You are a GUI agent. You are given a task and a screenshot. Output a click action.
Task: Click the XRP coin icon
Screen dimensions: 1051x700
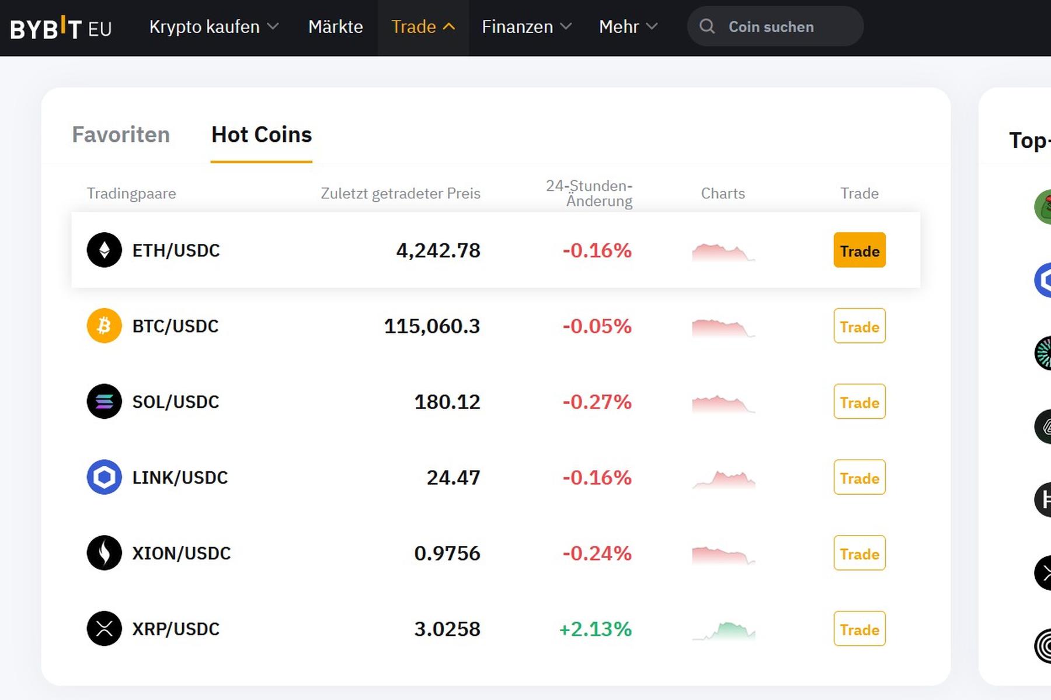105,629
